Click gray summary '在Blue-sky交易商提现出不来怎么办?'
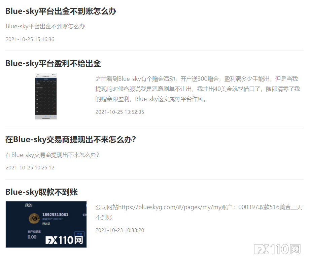 (53, 155)
